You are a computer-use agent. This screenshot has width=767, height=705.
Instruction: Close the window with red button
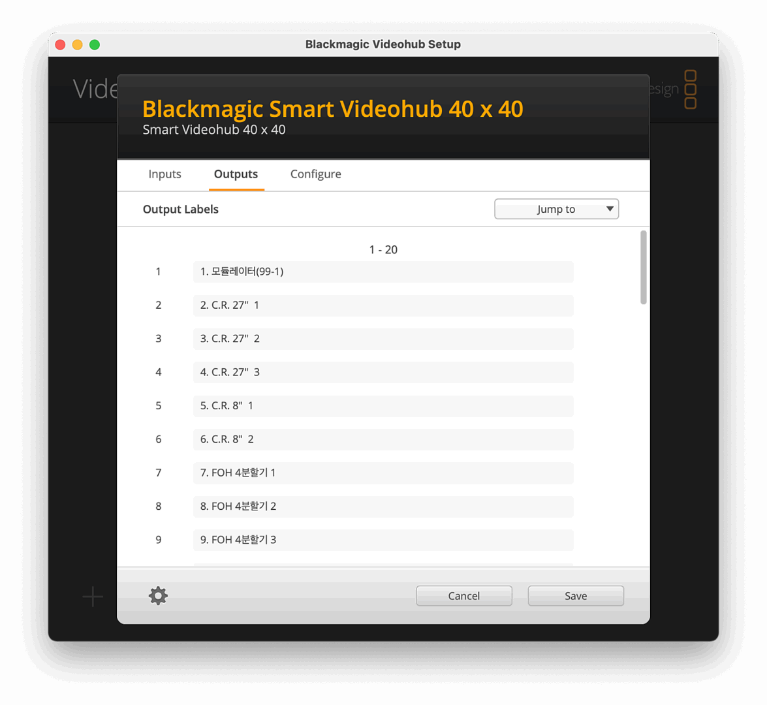pos(60,44)
